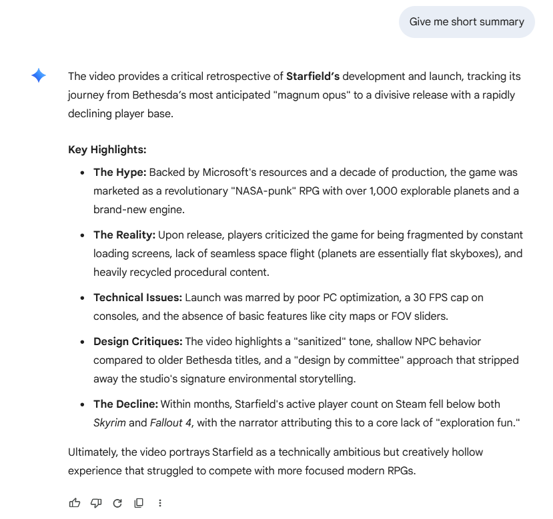Click the italic 'Fallout 4' text
This screenshot has height=519, width=553.
(171, 423)
